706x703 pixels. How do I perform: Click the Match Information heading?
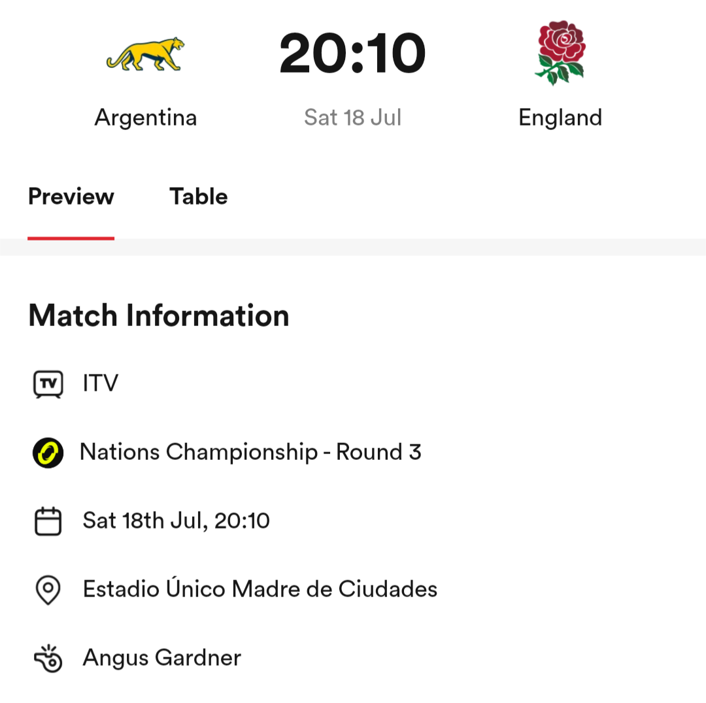[x=158, y=315]
